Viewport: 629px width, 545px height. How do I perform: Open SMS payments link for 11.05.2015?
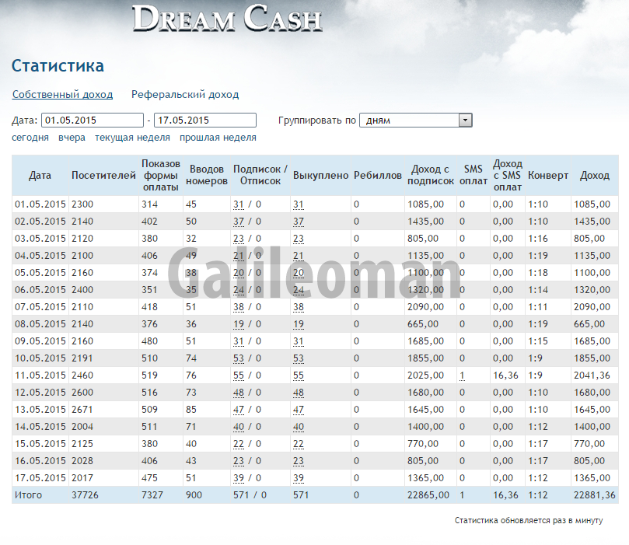coord(462,376)
